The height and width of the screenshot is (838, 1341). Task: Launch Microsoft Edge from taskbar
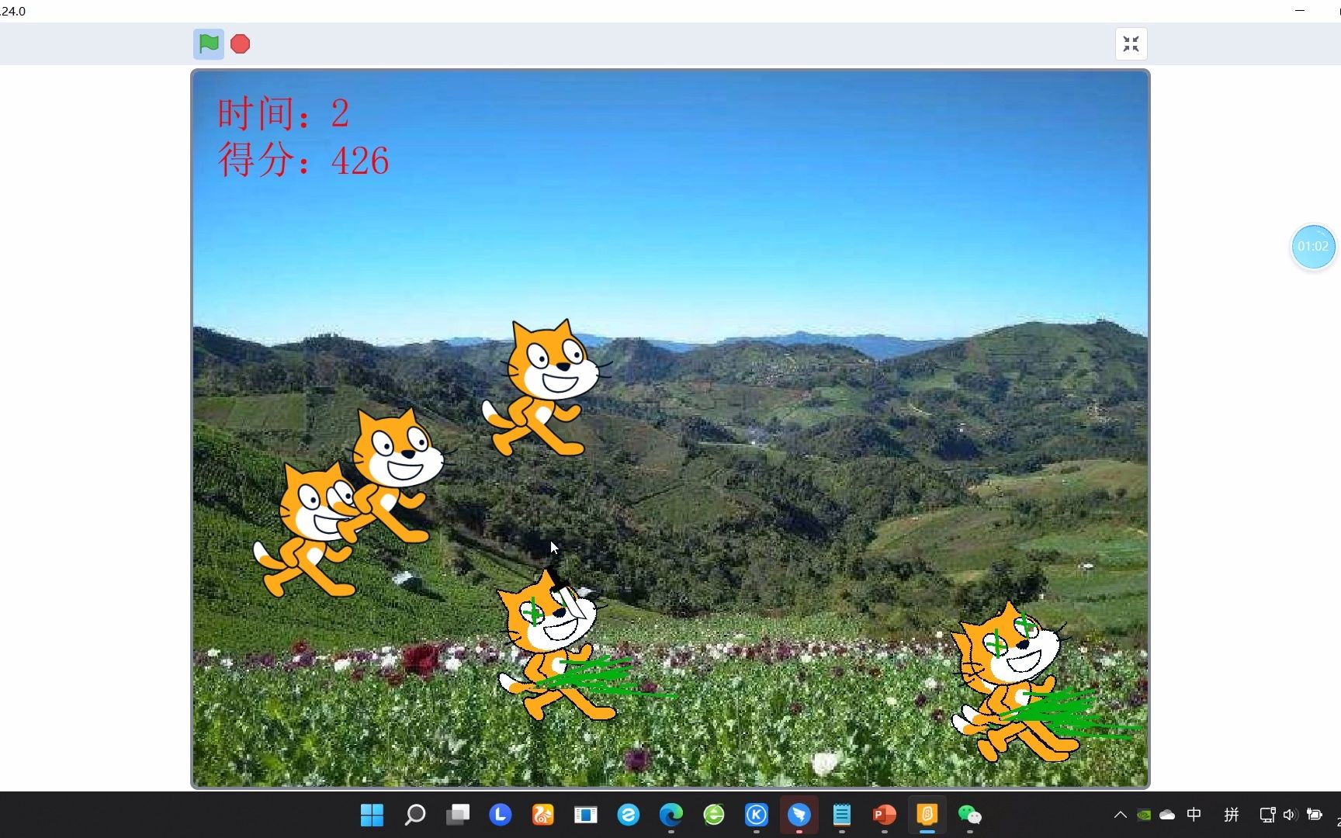tap(671, 815)
